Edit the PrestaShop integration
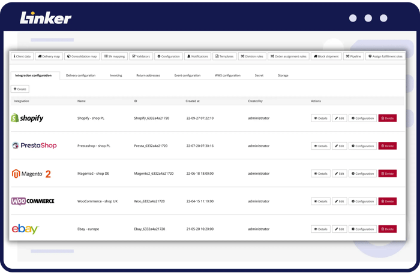This screenshot has height=279, width=420. coord(340,146)
